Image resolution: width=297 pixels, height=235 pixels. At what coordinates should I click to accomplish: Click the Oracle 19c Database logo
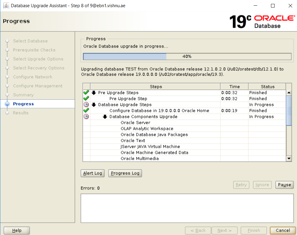262,22
